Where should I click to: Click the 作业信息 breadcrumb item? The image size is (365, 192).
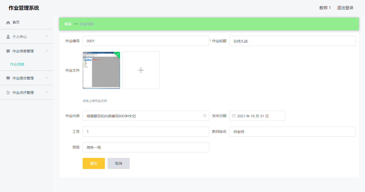[87, 24]
